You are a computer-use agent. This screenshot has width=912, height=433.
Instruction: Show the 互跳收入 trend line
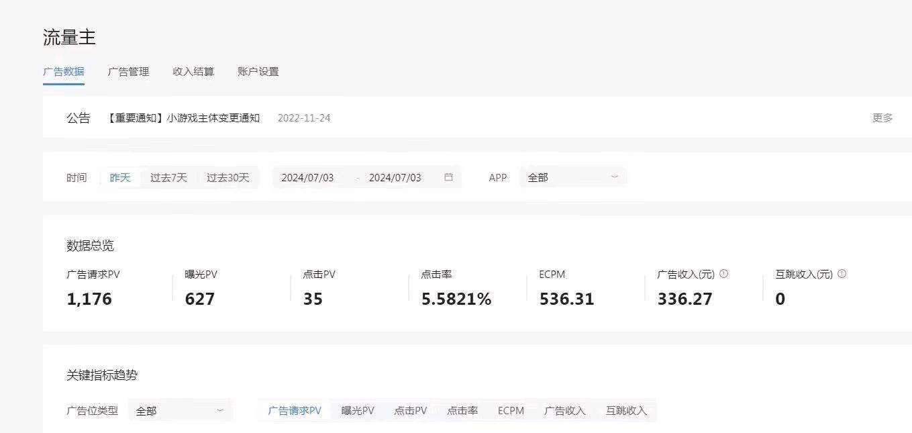click(x=625, y=410)
